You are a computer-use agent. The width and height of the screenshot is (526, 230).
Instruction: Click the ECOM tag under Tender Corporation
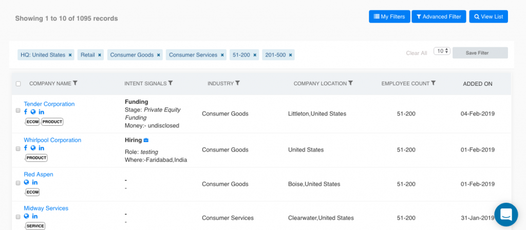(x=32, y=122)
